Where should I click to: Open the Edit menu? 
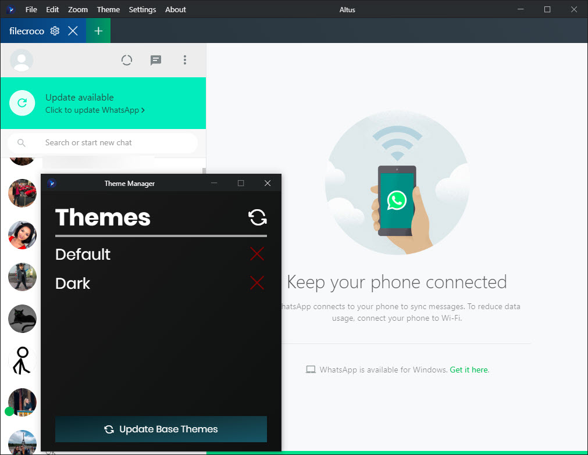pyautogui.click(x=52, y=9)
